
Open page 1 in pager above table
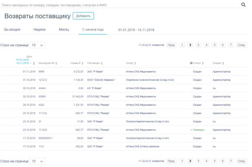point(182,45)
